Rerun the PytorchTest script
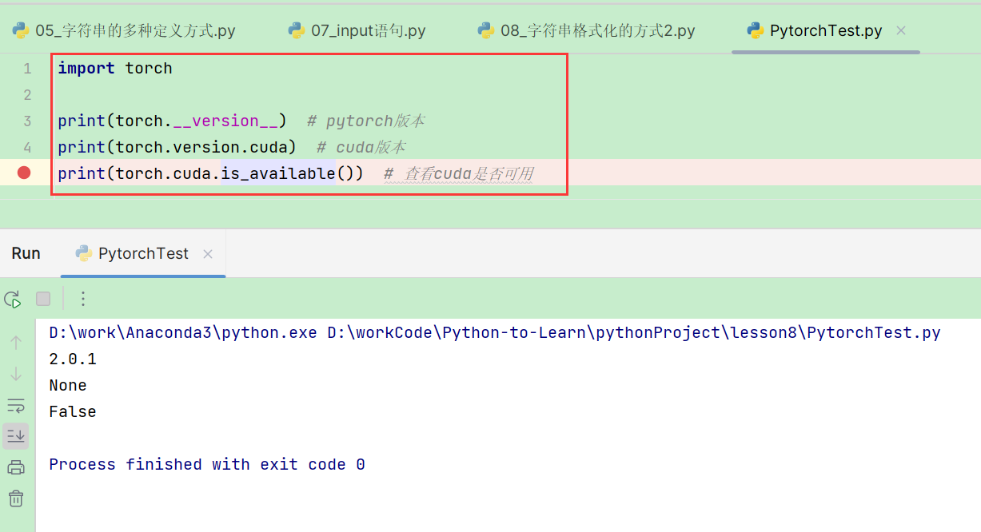981x532 pixels. [13, 299]
